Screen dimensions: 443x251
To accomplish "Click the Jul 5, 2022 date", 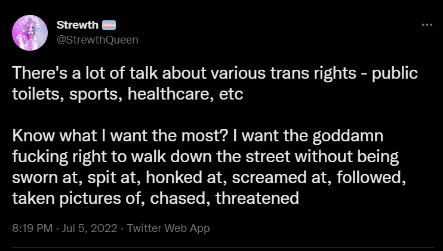I will click(x=90, y=228).
